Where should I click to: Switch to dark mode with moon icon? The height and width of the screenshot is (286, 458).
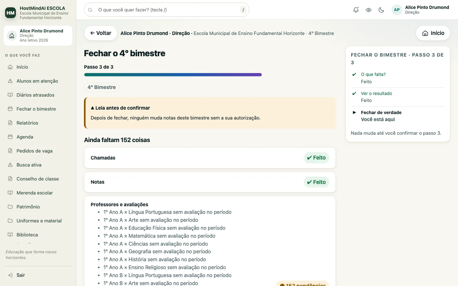point(381,10)
